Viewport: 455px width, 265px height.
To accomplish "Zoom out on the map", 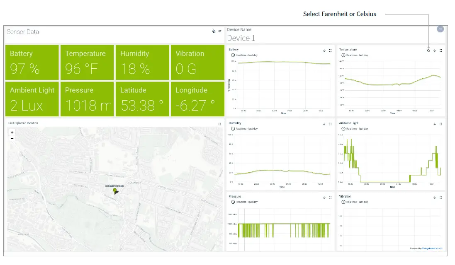I will (x=12, y=138).
